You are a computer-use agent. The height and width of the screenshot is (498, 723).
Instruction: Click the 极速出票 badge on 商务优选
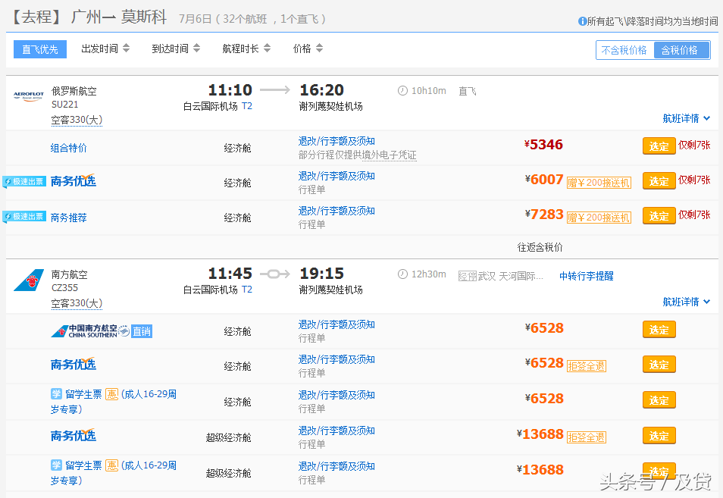pos(23,180)
